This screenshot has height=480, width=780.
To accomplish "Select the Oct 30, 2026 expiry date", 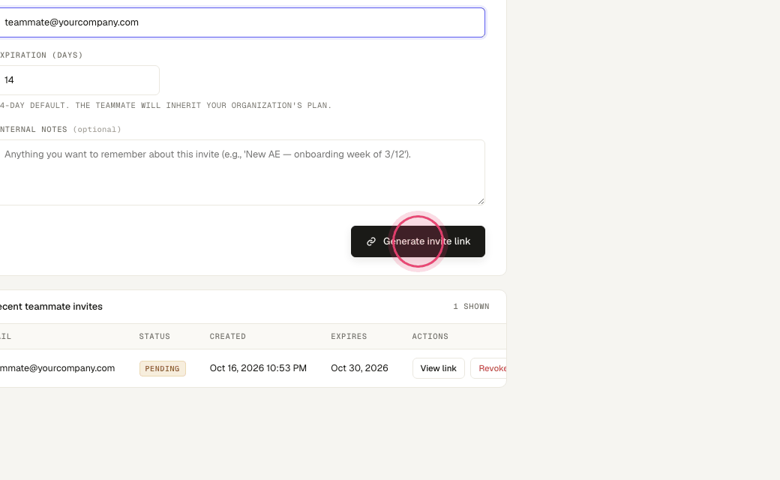I will (360, 368).
